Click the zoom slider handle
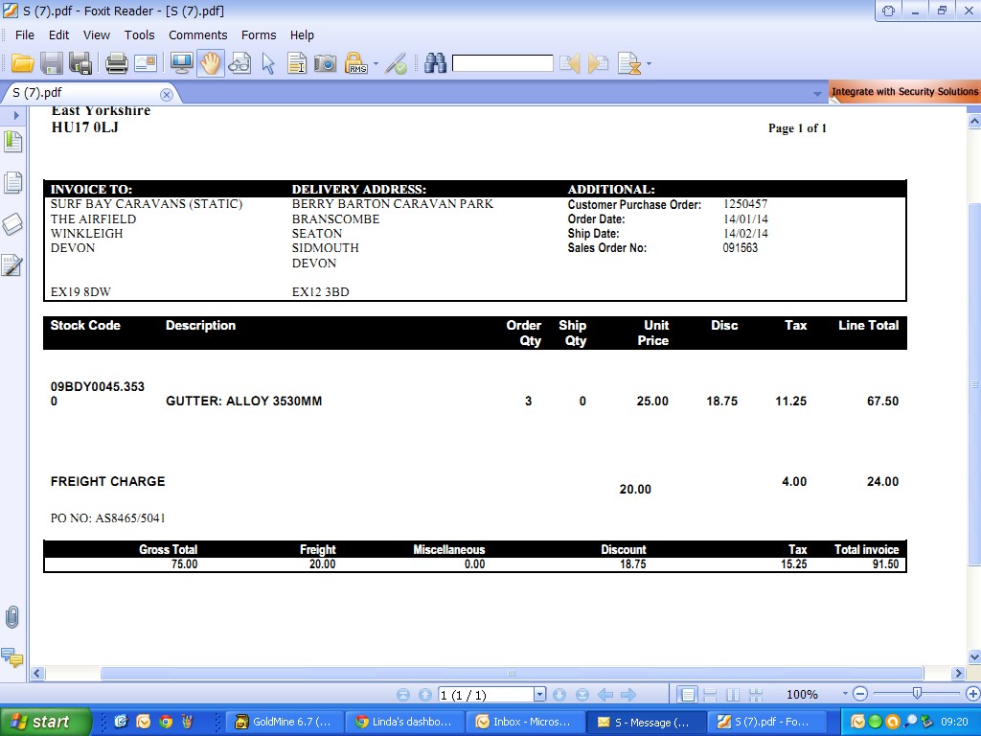Screen dimensions: 981x736 [x=917, y=694]
